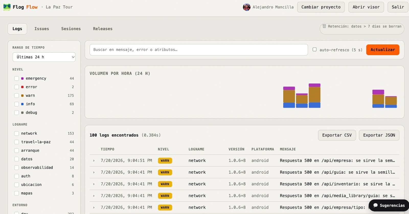Check the warn level filter
This screenshot has width=409, height=214.
(x=17, y=96)
